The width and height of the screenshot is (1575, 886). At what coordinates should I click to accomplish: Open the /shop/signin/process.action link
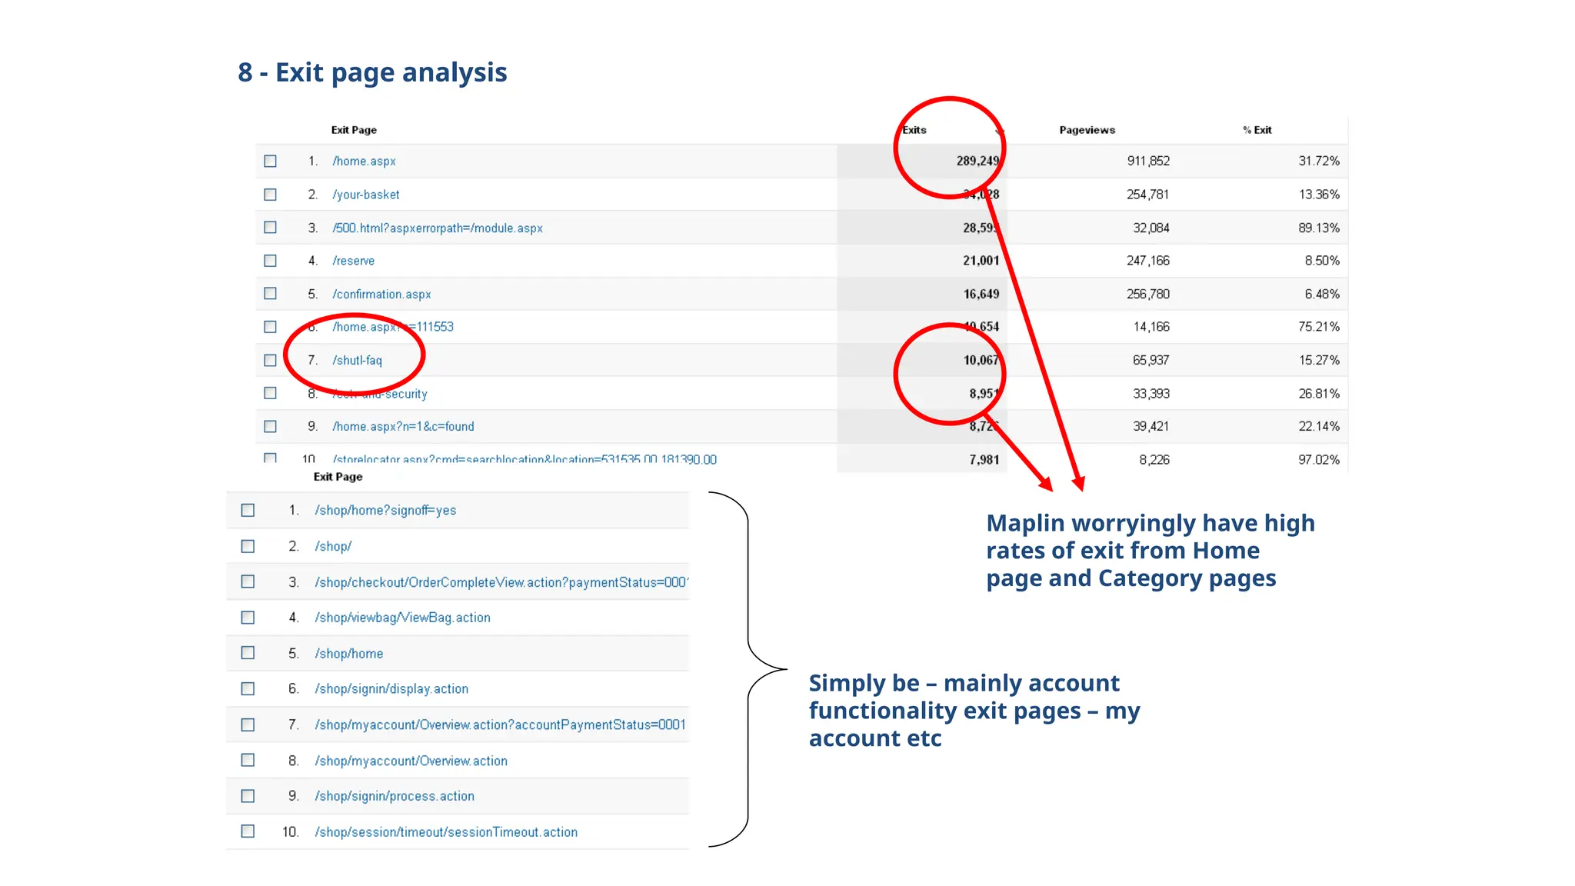[x=395, y=796]
